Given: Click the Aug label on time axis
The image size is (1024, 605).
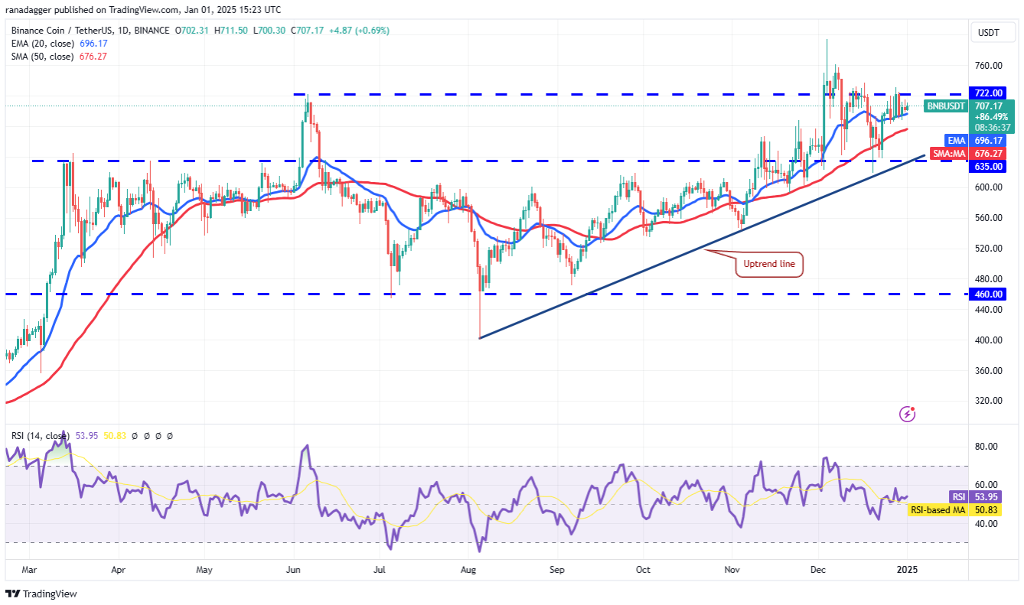Looking at the screenshot, I should [468, 570].
